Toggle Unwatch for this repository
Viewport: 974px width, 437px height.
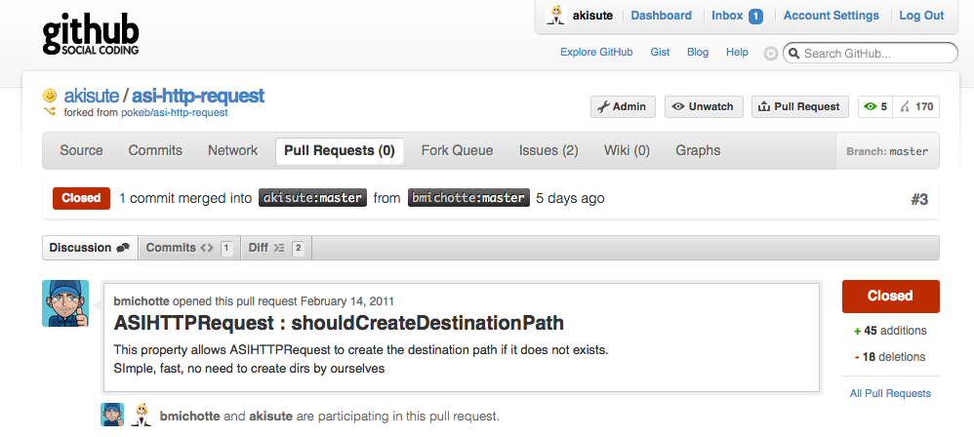point(704,106)
